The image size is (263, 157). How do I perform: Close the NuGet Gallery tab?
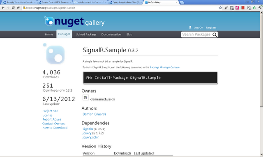(x=176, y=2)
